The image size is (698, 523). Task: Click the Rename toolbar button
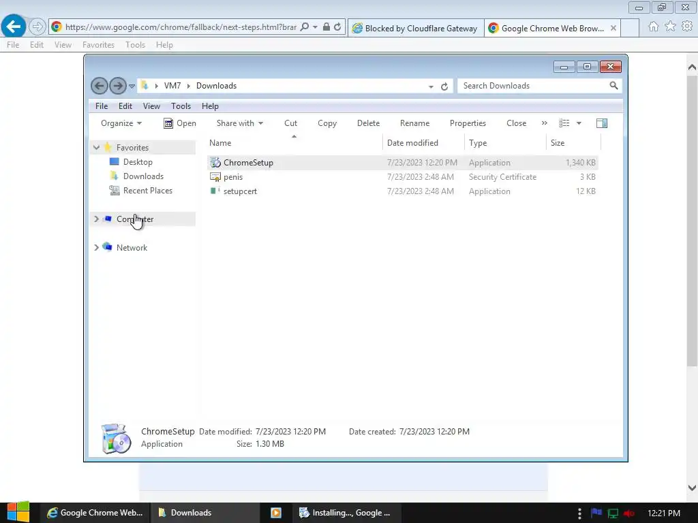[x=415, y=123]
